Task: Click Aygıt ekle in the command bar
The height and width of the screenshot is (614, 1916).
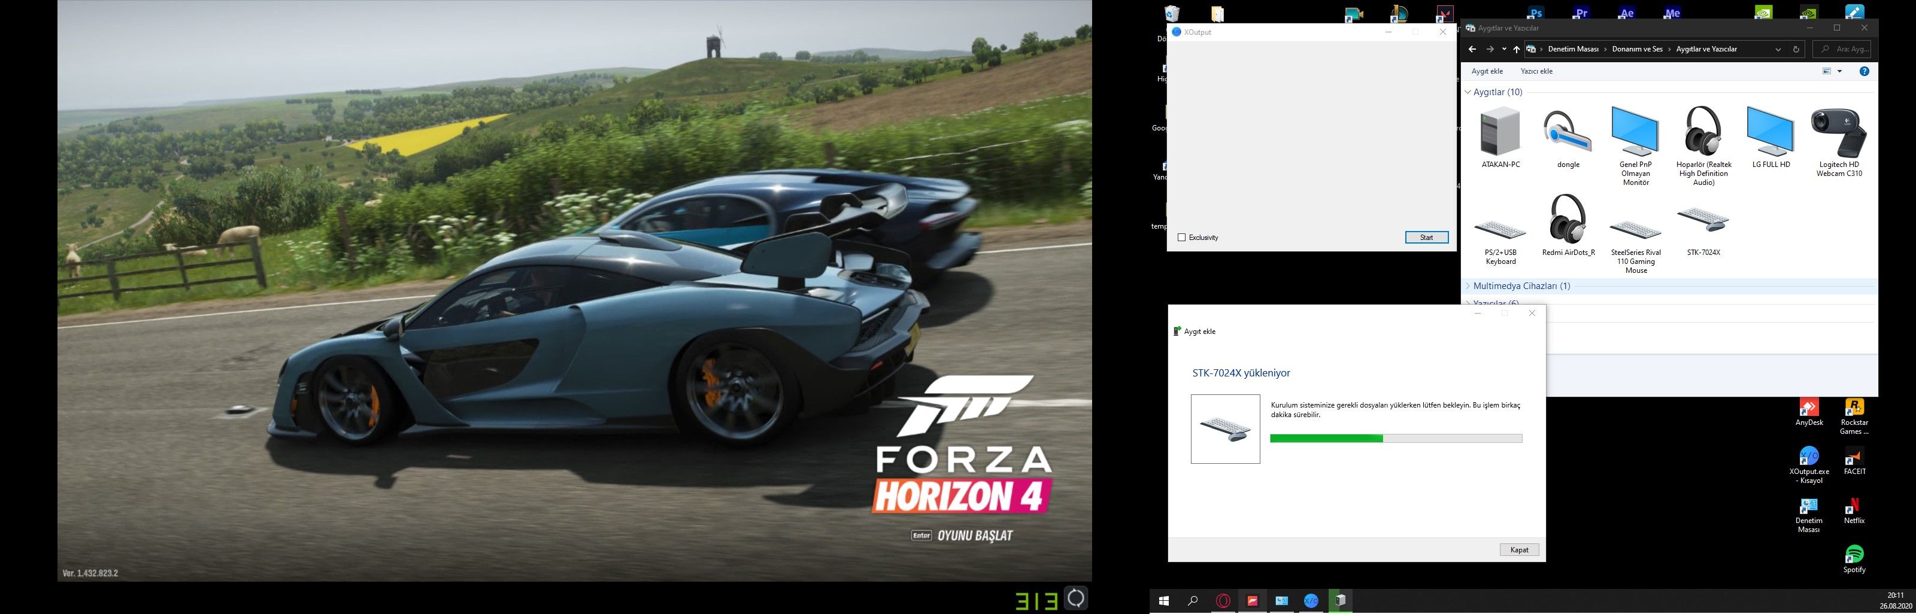Action: coord(1487,71)
